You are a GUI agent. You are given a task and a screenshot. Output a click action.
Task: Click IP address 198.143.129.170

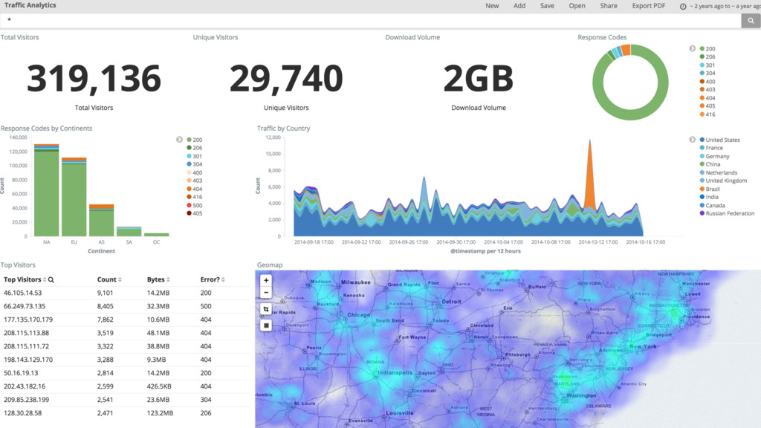coord(28,360)
